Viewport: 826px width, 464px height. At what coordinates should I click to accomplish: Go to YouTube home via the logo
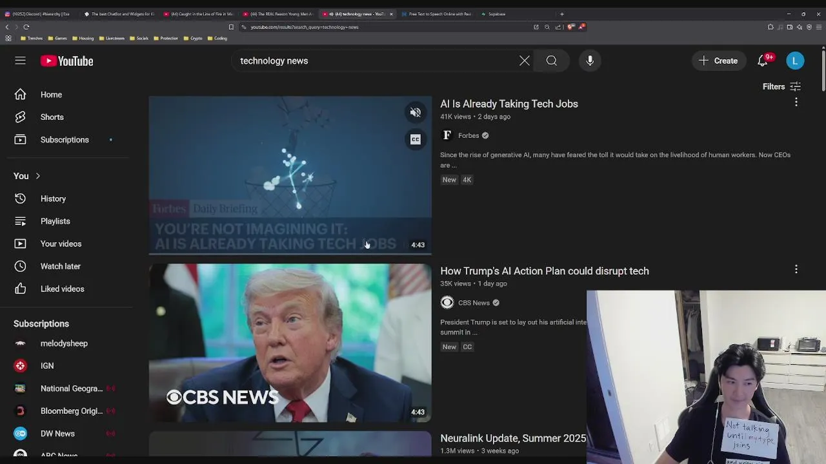pos(66,61)
